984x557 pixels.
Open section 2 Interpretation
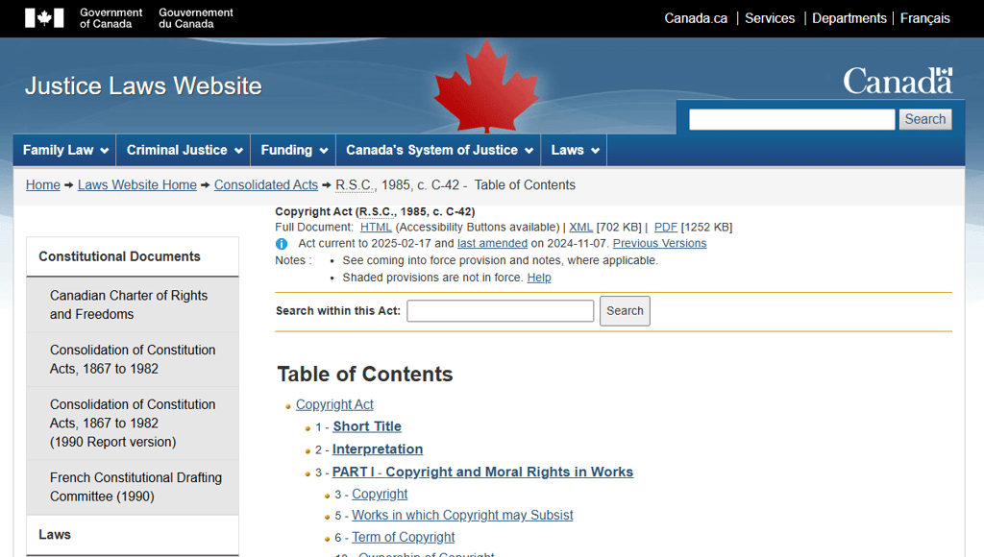(377, 449)
